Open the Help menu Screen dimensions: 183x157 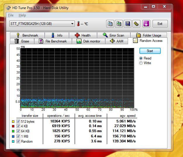click(x=22, y=15)
